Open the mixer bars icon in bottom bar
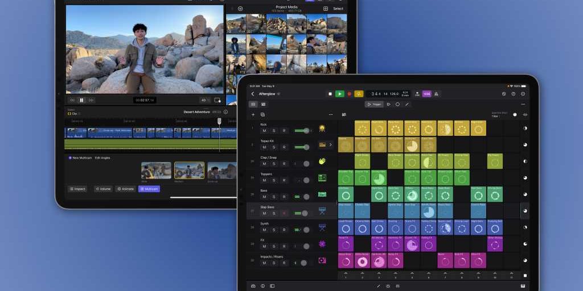Screen dimensions: 583x291 click(x=397, y=286)
